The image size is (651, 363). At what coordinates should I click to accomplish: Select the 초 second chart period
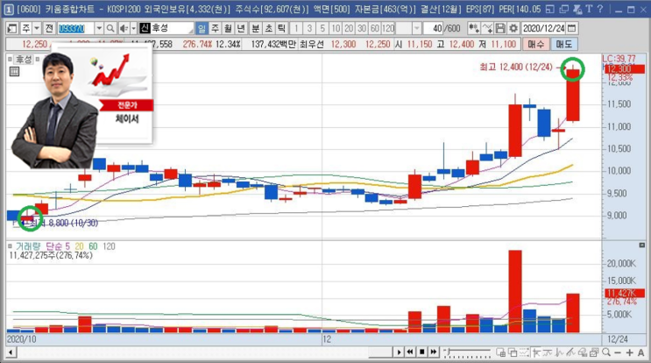click(x=268, y=28)
